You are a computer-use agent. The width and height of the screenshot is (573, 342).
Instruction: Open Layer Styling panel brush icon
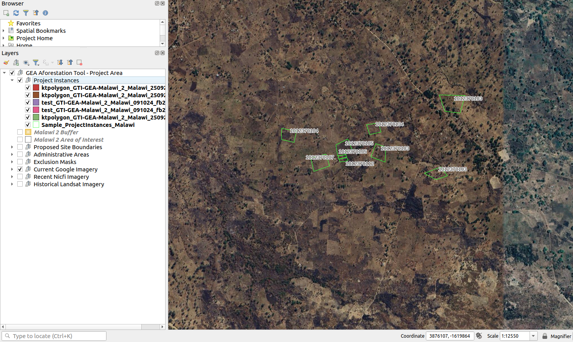(6, 62)
